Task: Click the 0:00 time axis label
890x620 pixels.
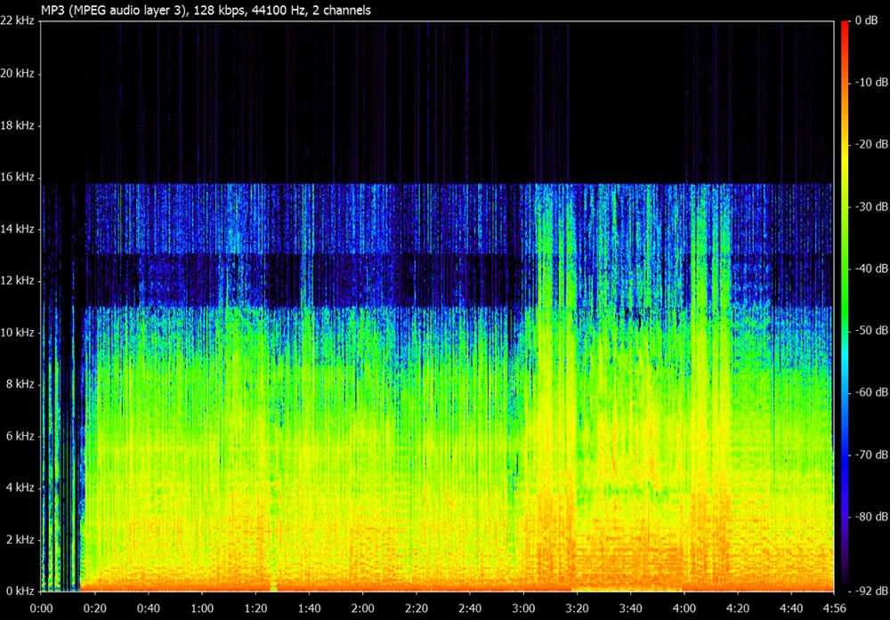Action: coord(41,608)
